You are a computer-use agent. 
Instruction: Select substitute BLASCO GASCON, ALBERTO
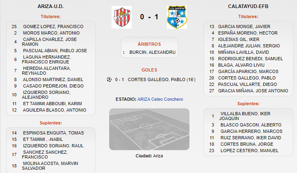click(x=251, y=125)
